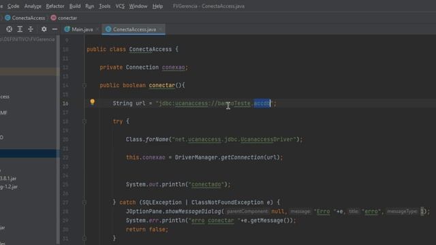The height and width of the screenshot is (245, 436).
Task: Click the conexao field declaration
Action: 173,67
